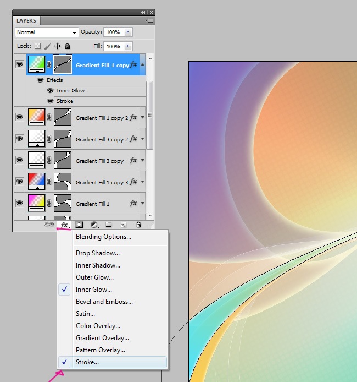Create a new group via folder icon

point(109,225)
